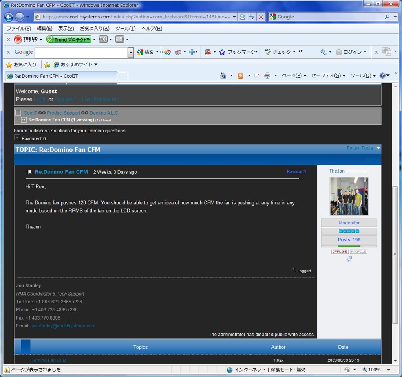Viewport: 402px width, 377px height.
Task: Toggle the Favoured collapse box
Action: (17, 138)
